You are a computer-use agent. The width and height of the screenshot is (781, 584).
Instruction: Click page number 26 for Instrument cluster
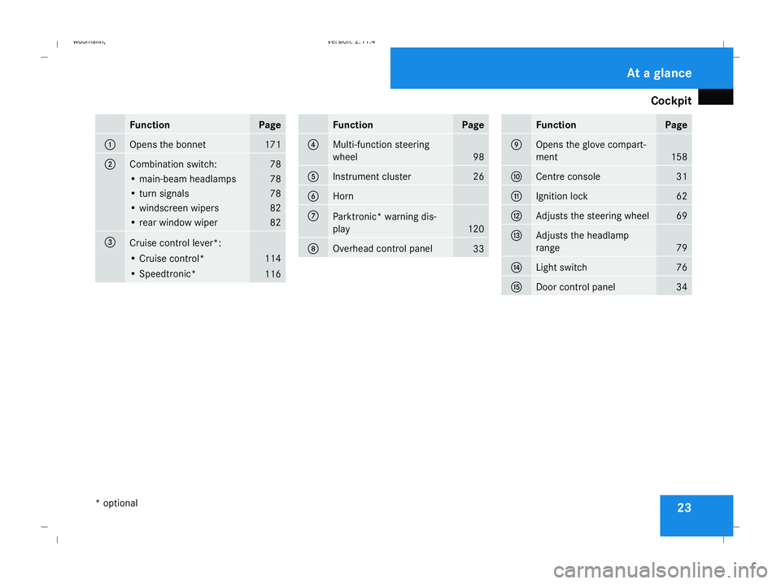(478, 177)
